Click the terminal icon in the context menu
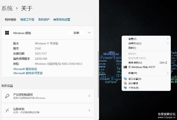The image size is (177, 120). [x=125, y=67]
